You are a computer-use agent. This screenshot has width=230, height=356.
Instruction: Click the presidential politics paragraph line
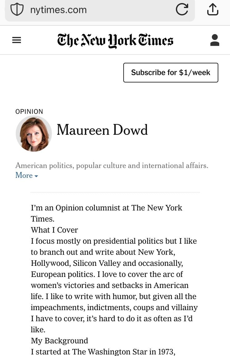tap(114, 241)
